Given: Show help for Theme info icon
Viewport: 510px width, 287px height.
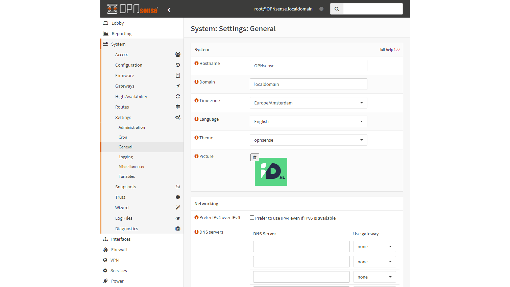Looking at the screenshot, I should pyautogui.click(x=196, y=138).
